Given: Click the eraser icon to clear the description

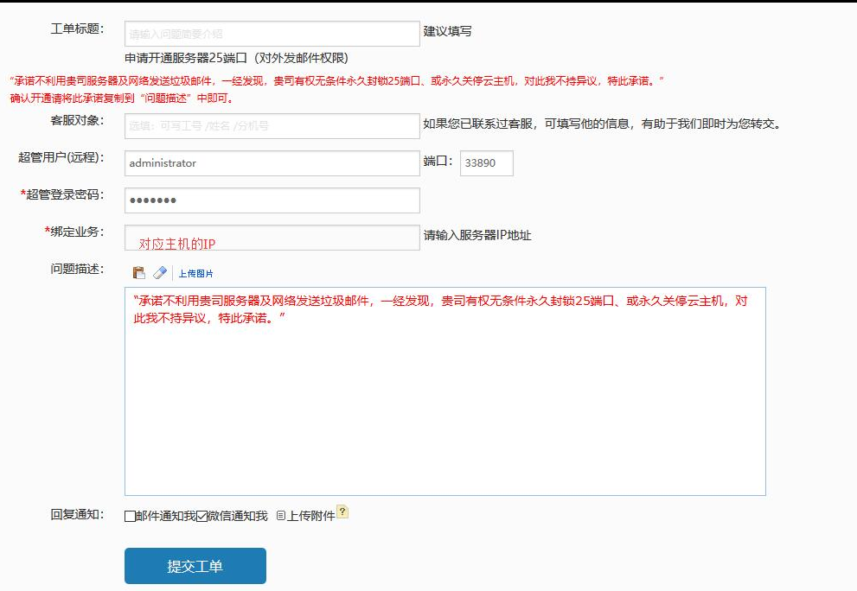Looking at the screenshot, I should [159, 272].
